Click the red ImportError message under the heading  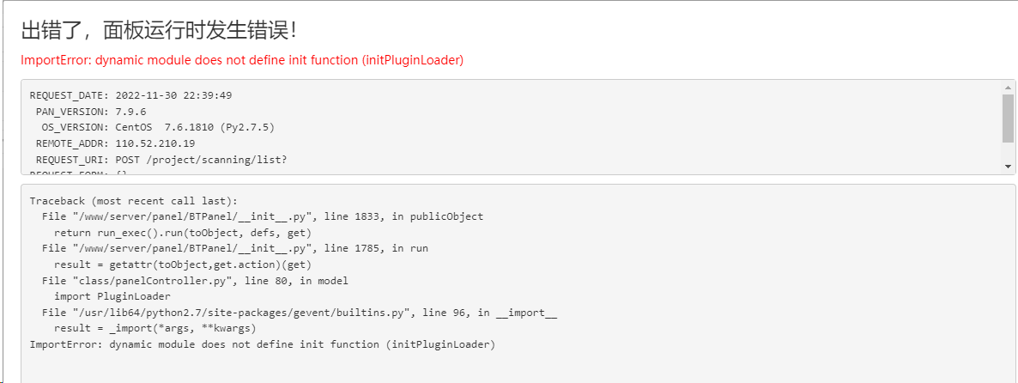click(242, 60)
